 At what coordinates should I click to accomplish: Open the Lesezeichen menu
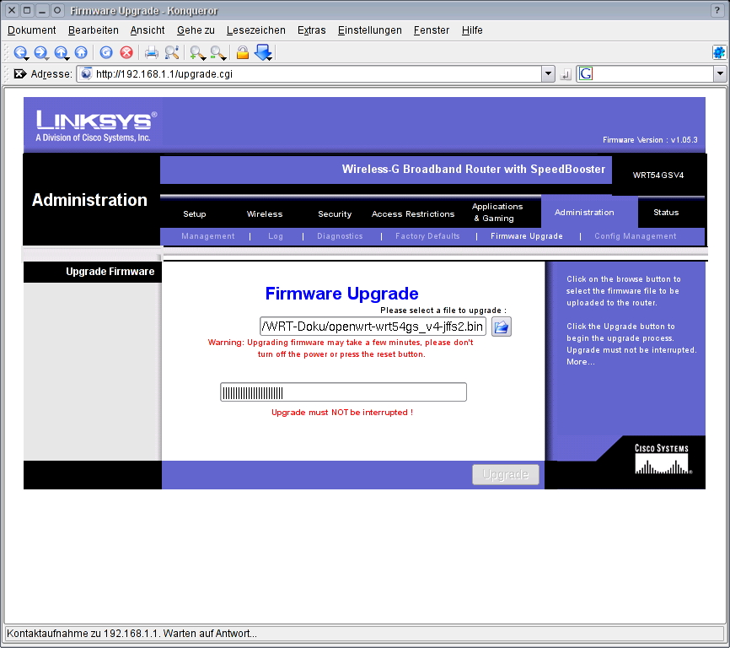(256, 30)
